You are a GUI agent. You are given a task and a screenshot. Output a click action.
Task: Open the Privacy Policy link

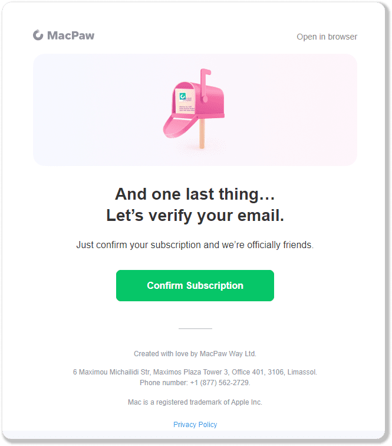pos(195,424)
